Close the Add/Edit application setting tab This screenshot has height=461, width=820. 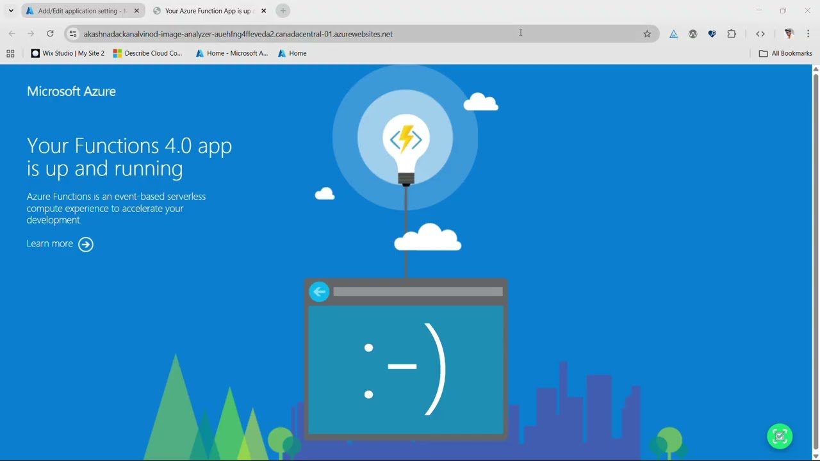136,11
